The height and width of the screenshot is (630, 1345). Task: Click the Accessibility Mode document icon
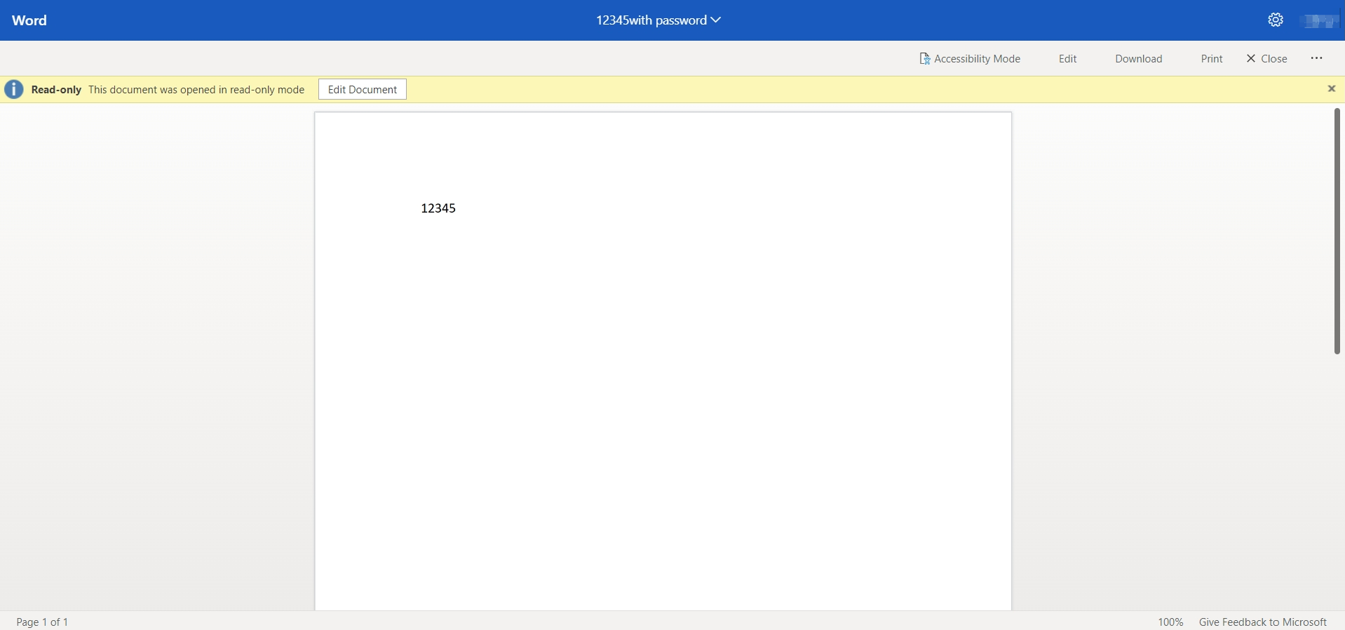point(924,59)
